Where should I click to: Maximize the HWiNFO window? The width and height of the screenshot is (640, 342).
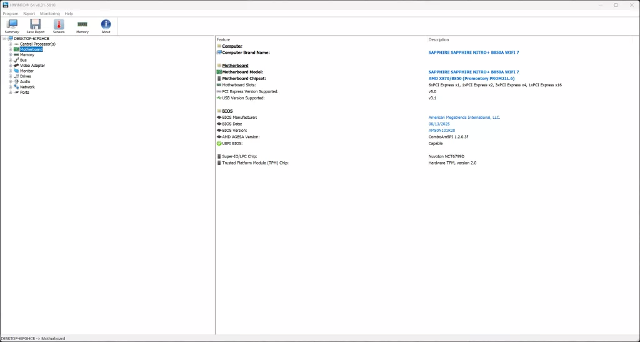[x=616, y=5]
